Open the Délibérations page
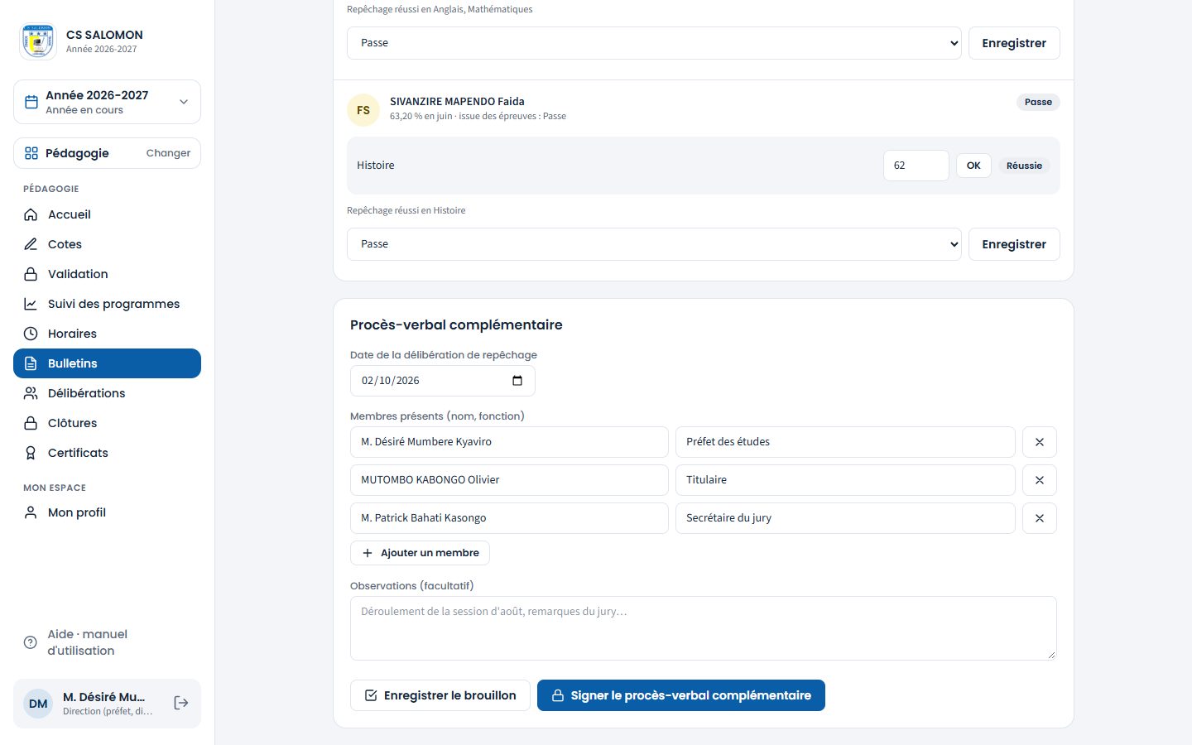This screenshot has height=745, width=1192. [107, 393]
